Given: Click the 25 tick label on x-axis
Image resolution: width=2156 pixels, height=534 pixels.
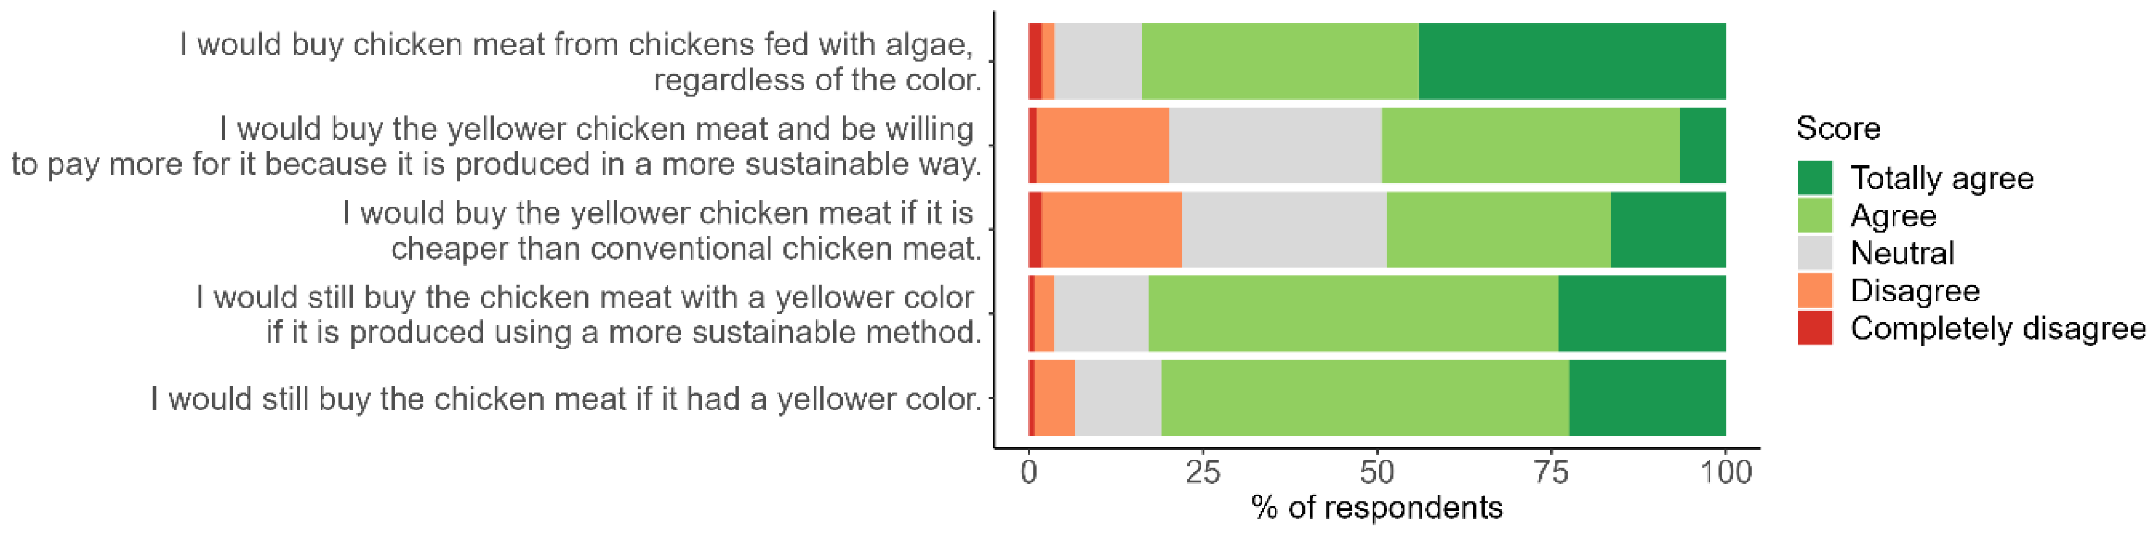Looking at the screenshot, I should pos(1203,473).
